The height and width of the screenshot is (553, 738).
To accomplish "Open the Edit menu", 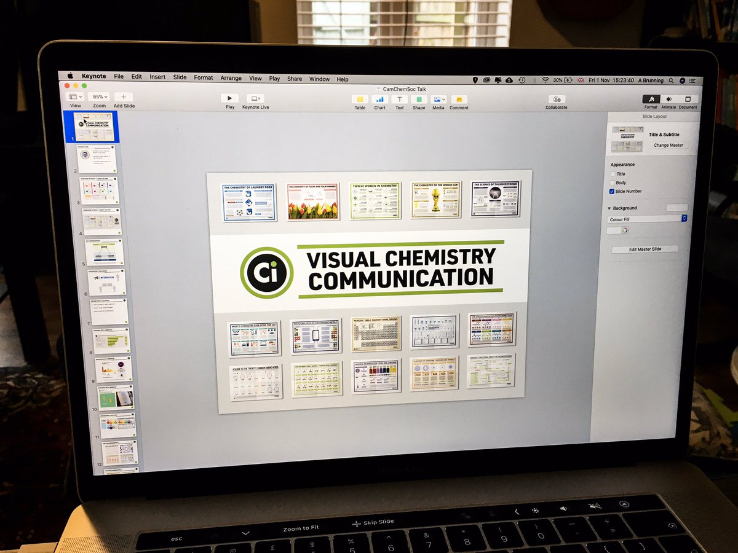I will [137, 77].
